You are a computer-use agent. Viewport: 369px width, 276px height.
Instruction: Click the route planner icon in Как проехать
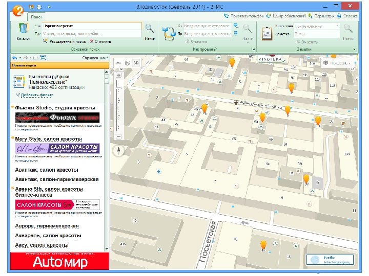(169, 33)
